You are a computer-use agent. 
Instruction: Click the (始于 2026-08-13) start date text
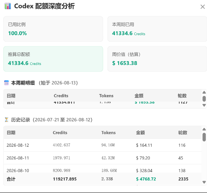tap(58, 83)
